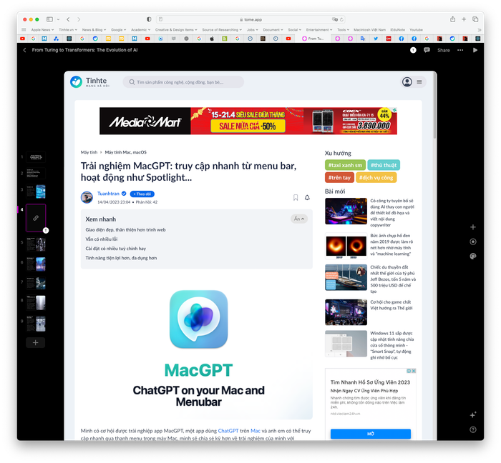The width and height of the screenshot is (501, 463).
Task: Open the Tome theme palette icon
Action: [473, 256]
